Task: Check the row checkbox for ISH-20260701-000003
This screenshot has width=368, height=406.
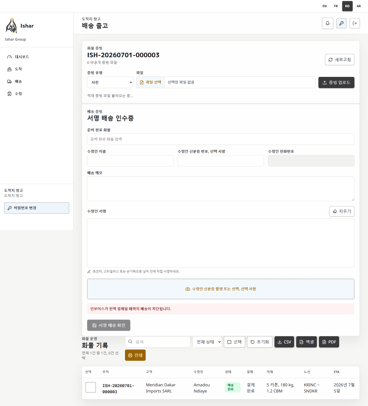Action: click(x=91, y=387)
